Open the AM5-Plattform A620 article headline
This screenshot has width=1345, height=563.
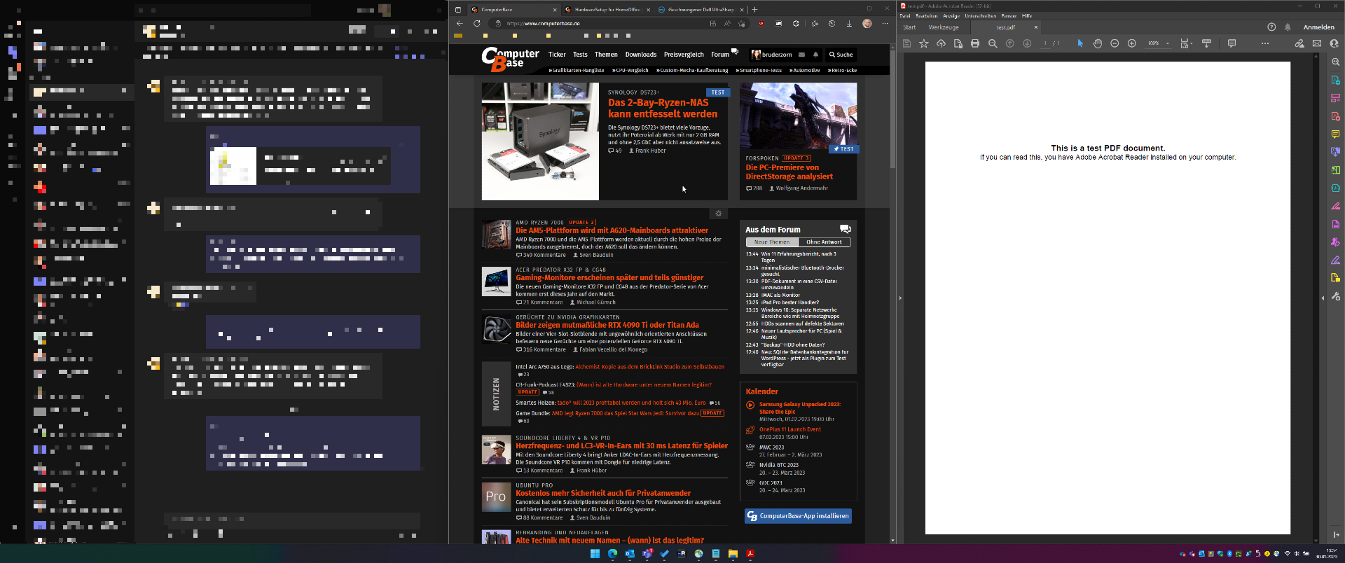pos(612,230)
